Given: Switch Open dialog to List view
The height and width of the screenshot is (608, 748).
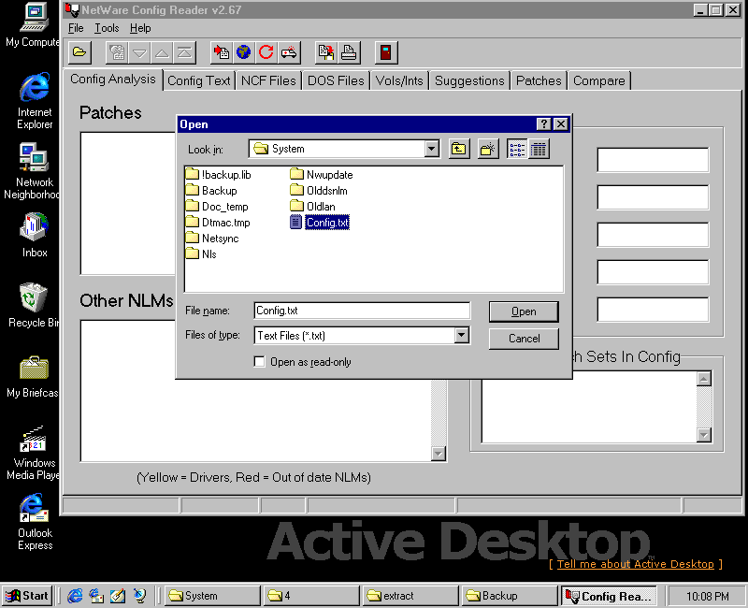Looking at the screenshot, I should click(x=517, y=149).
